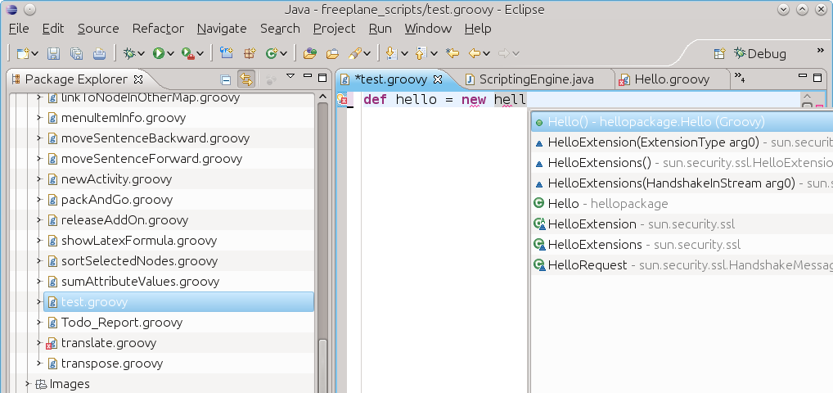Click the Print icon in the toolbar
Viewport: 833px width, 393px height.
(x=98, y=53)
